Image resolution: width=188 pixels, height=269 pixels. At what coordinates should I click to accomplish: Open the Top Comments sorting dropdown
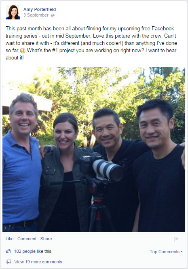166,252
